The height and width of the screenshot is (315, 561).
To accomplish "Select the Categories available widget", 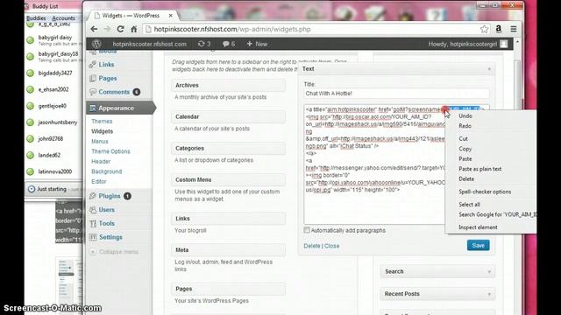I will (x=228, y=148).
